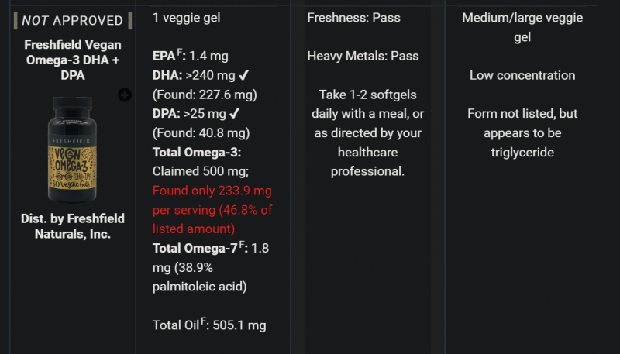
Task: Click the plus zoom icon beside bottle
Action: 125,95
